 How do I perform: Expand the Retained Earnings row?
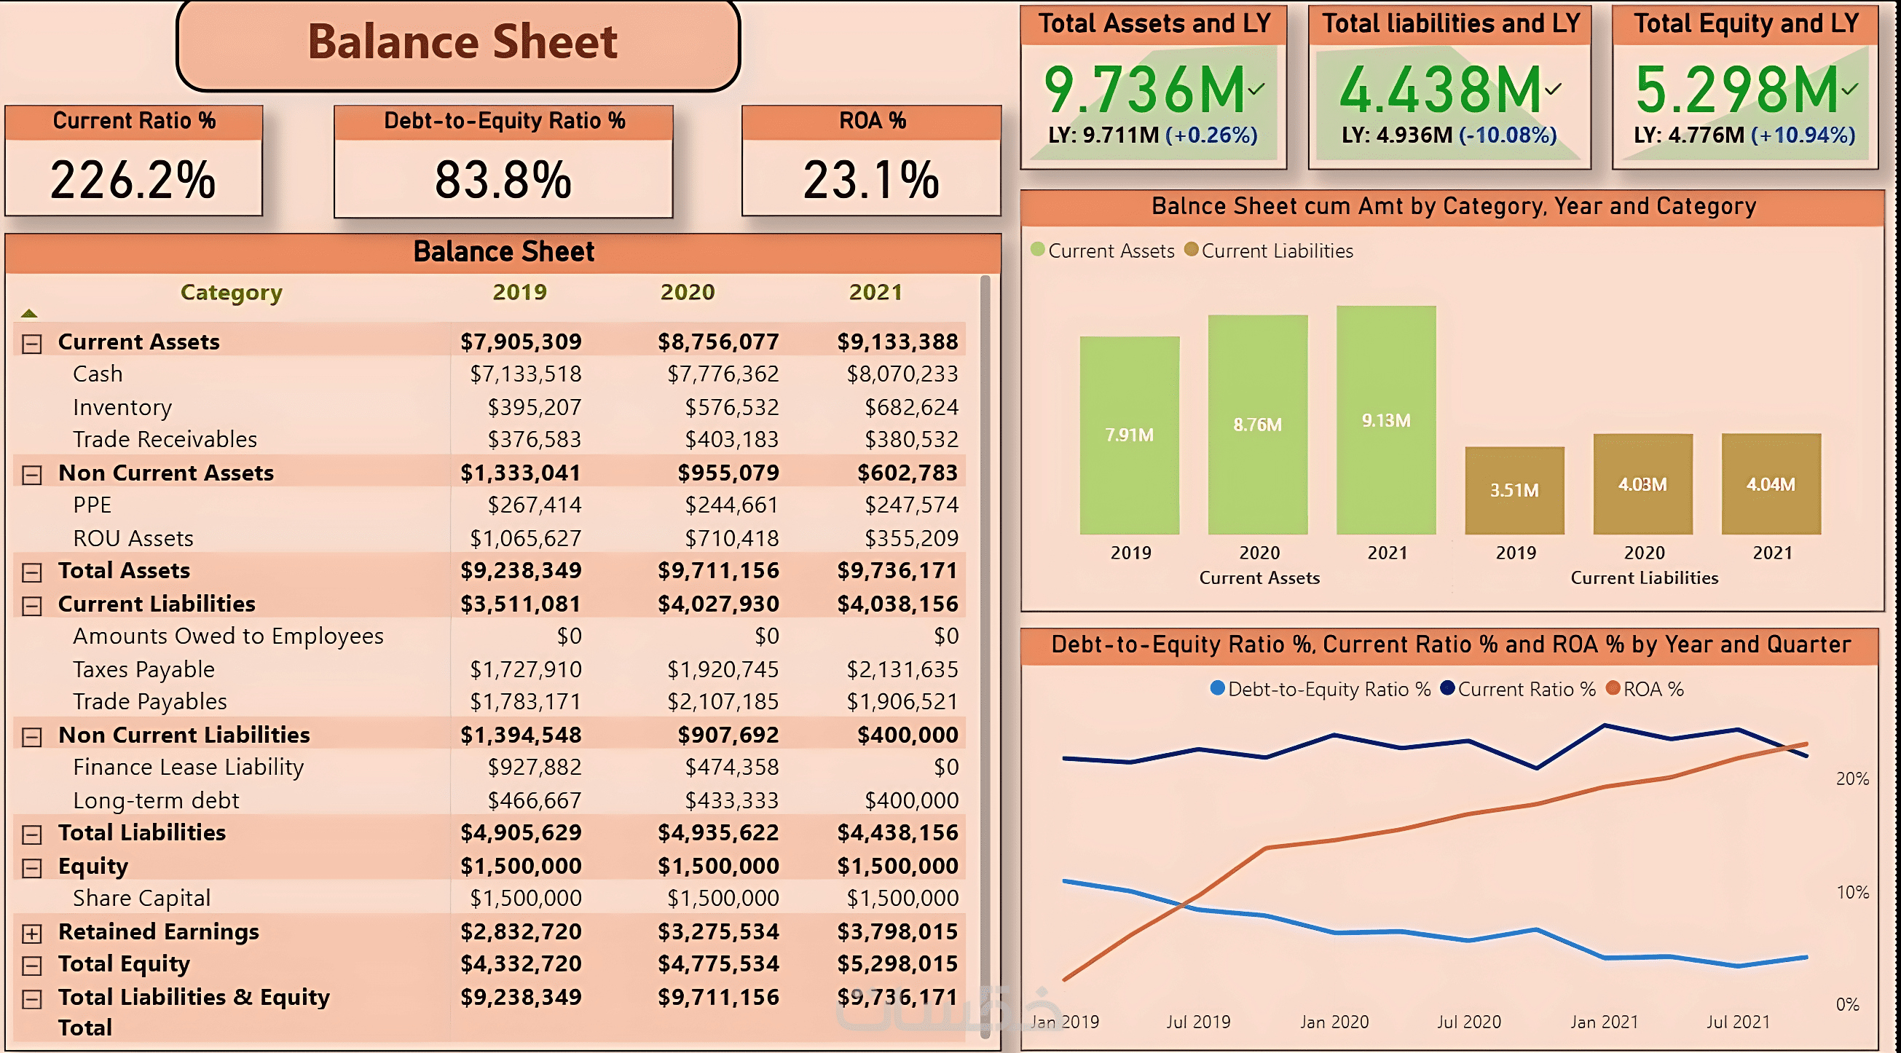point(31,934)
